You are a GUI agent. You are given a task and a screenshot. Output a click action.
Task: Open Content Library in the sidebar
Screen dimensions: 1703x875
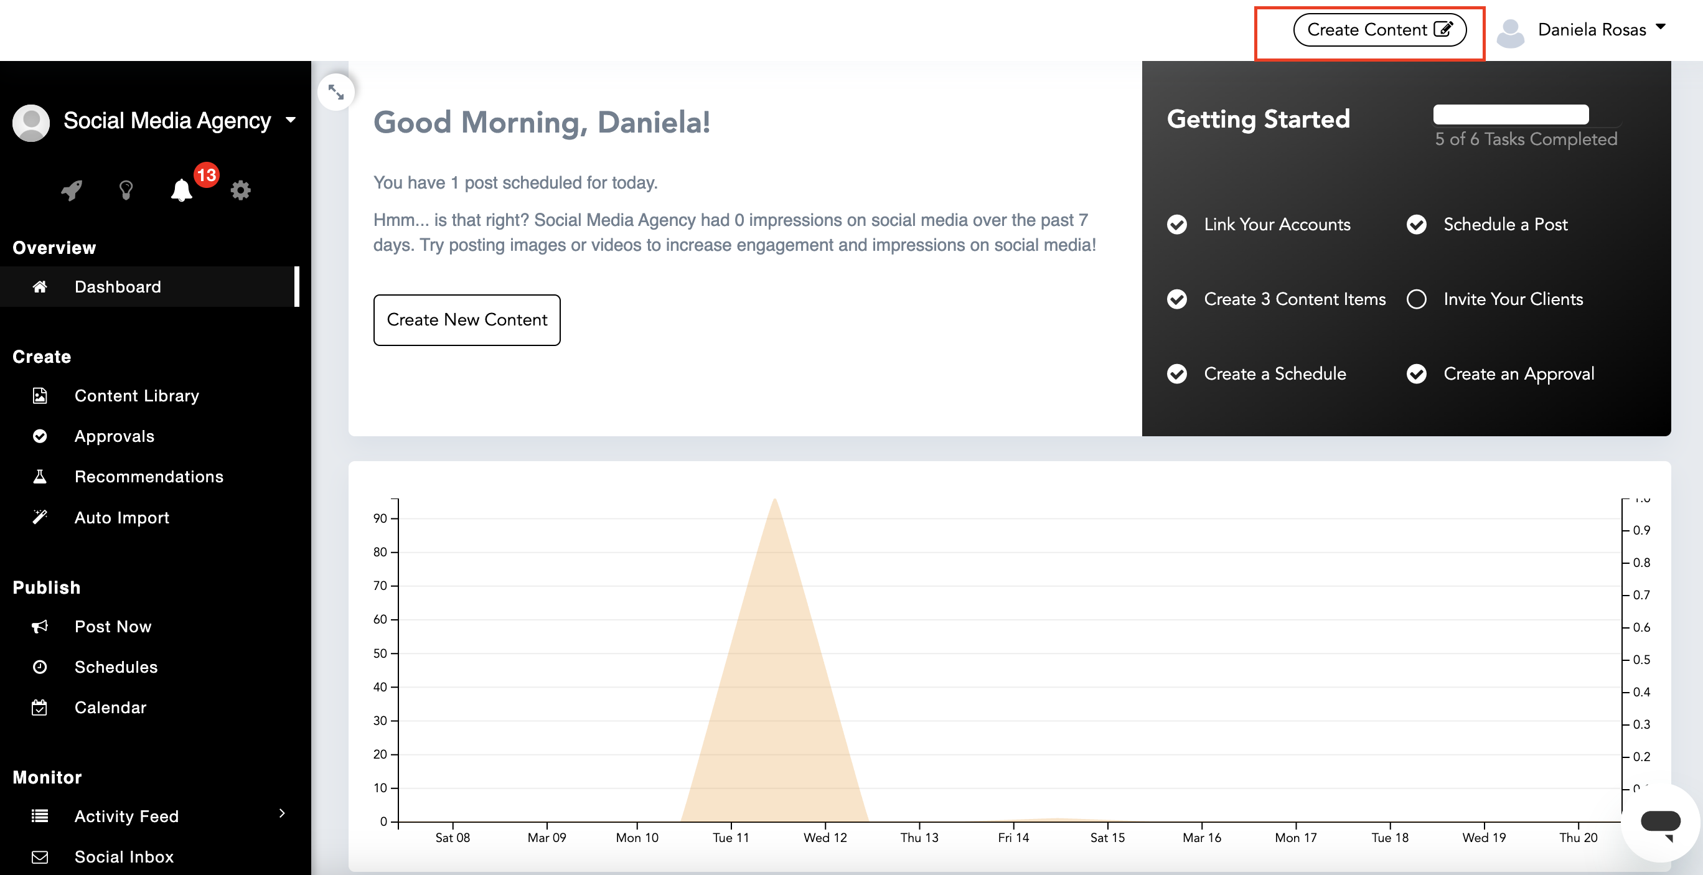click(x=136, y=395)
